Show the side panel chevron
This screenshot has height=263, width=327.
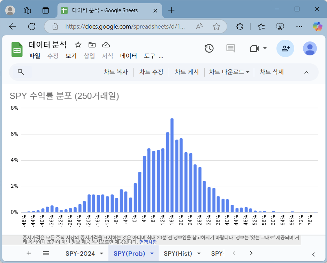point(313,254)
